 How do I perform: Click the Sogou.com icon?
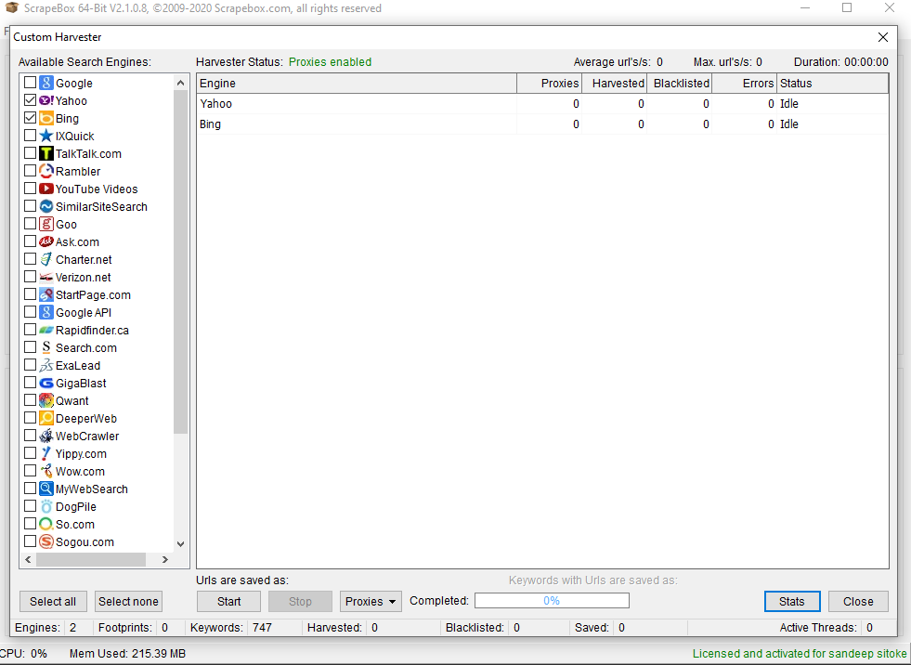click(x=46, y=541)
